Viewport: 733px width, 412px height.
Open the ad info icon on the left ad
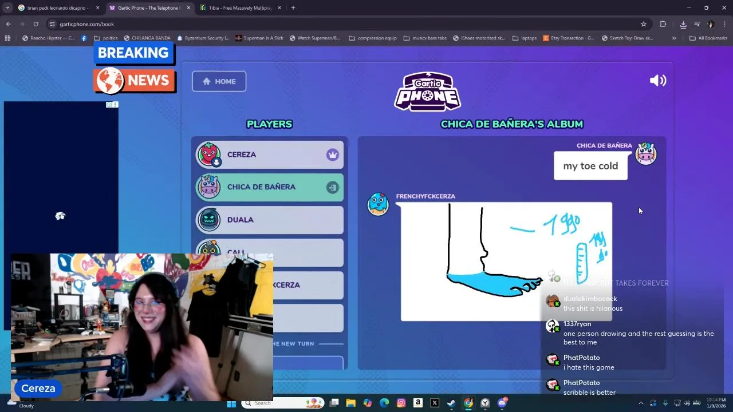click(x=109, y=105)
